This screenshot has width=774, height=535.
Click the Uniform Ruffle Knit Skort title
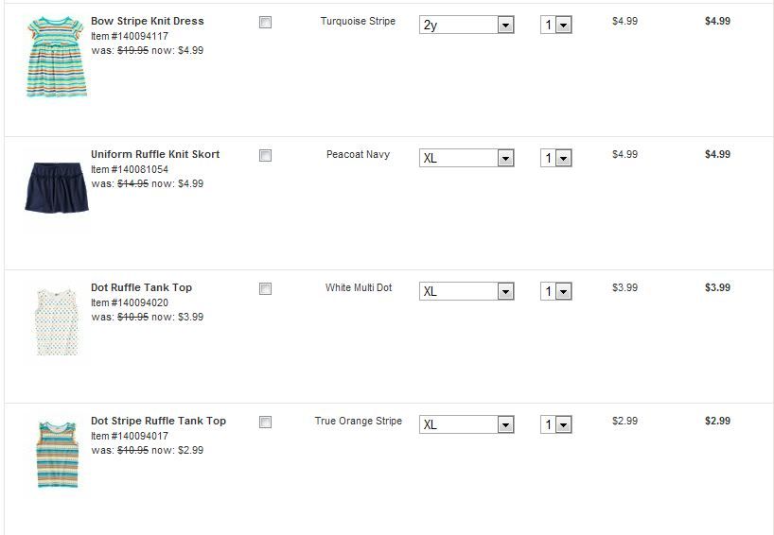click(x=155, y=154)
